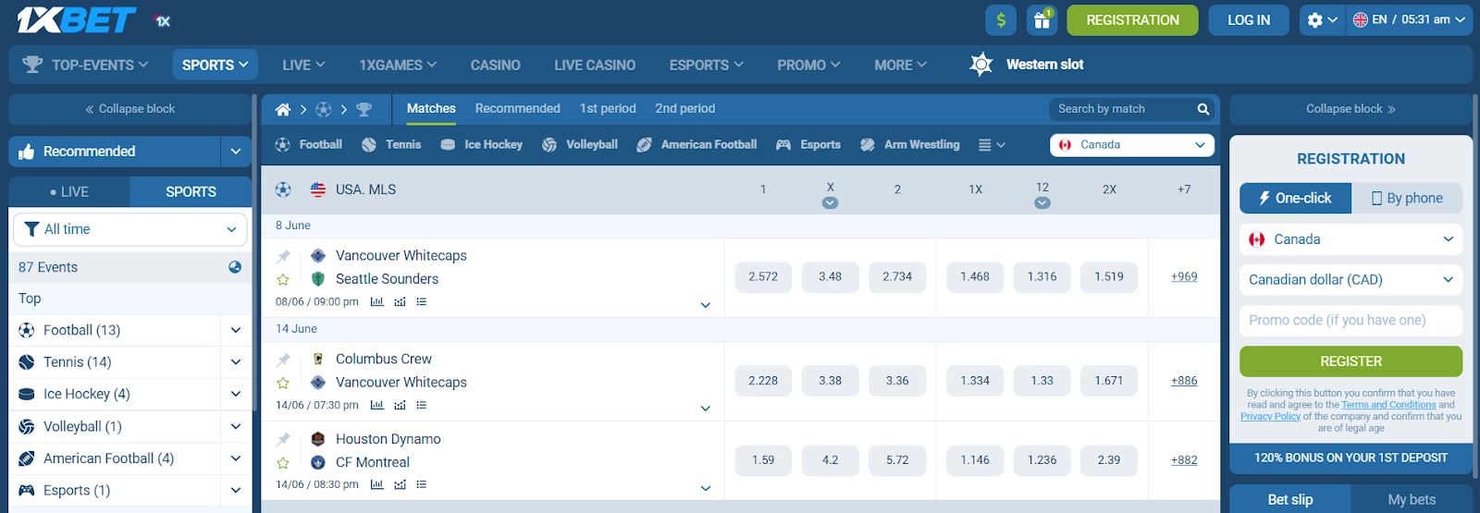Screen dimensions: 1480x513
Task: Favorite the Columbus Crew match
Action: click(283, 383)
